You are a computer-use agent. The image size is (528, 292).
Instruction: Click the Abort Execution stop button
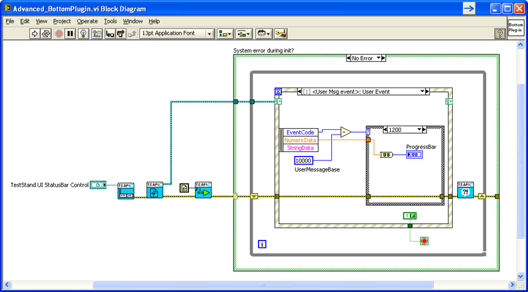59,34
